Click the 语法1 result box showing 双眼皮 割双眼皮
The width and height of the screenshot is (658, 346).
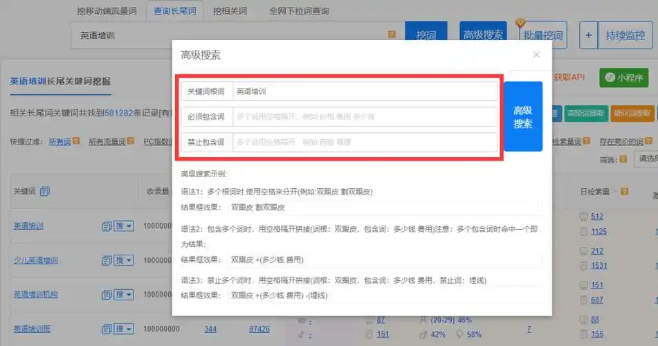coord(385,208)
